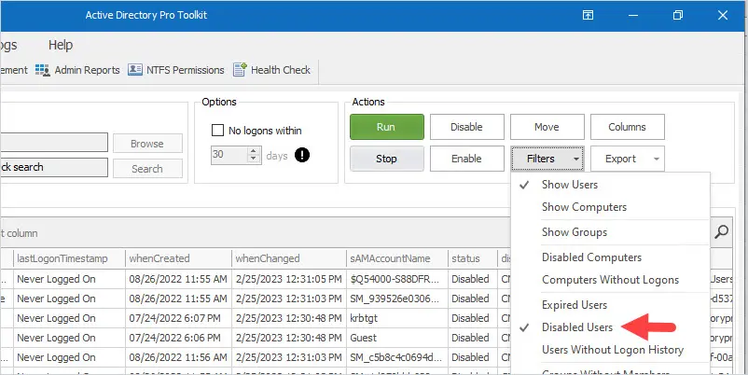Click Disabled status in krbtgt row

point(473,318)
